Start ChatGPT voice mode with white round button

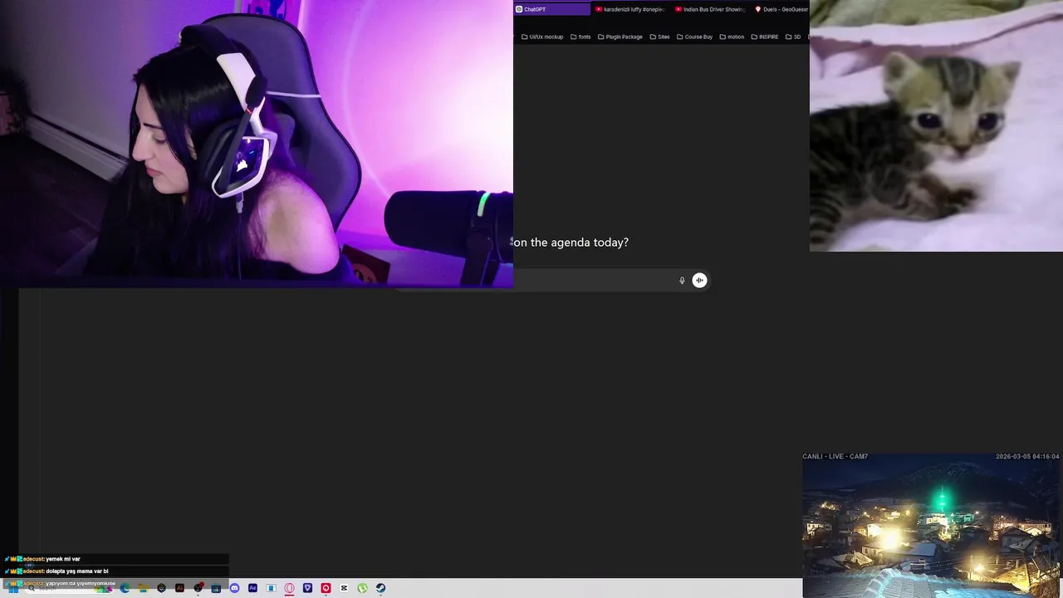pyautogui.click(x=699, y=281)
